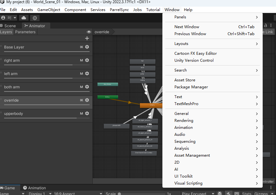Select Previous Window menu entry
This screenshot has width=276, height=195.
(212, 34)
